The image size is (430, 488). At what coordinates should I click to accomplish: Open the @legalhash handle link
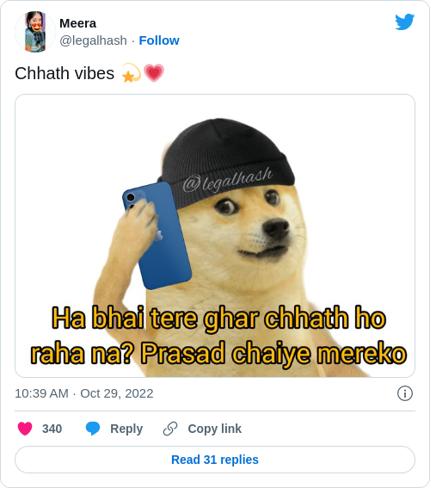coord(93,40)
